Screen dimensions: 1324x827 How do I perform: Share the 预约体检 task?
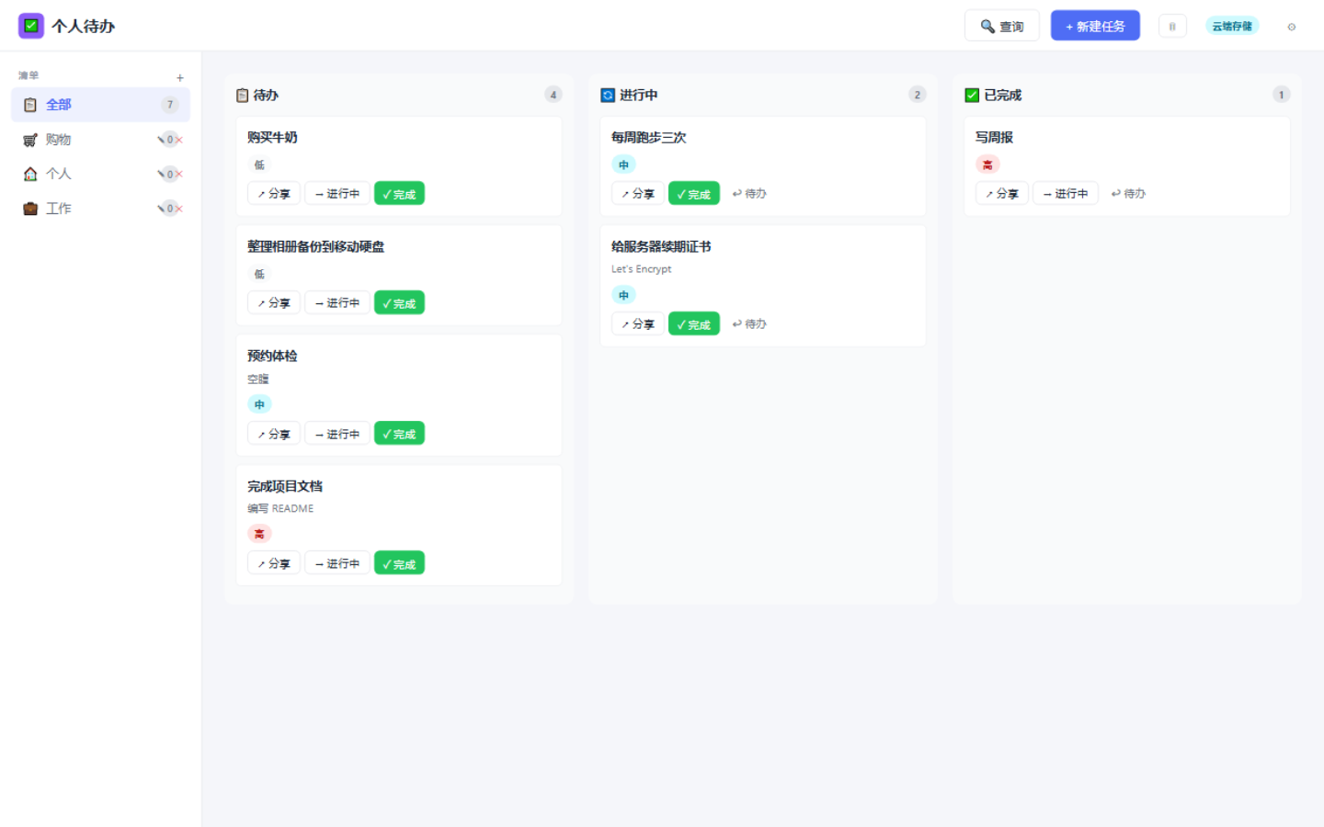[273, 434]
